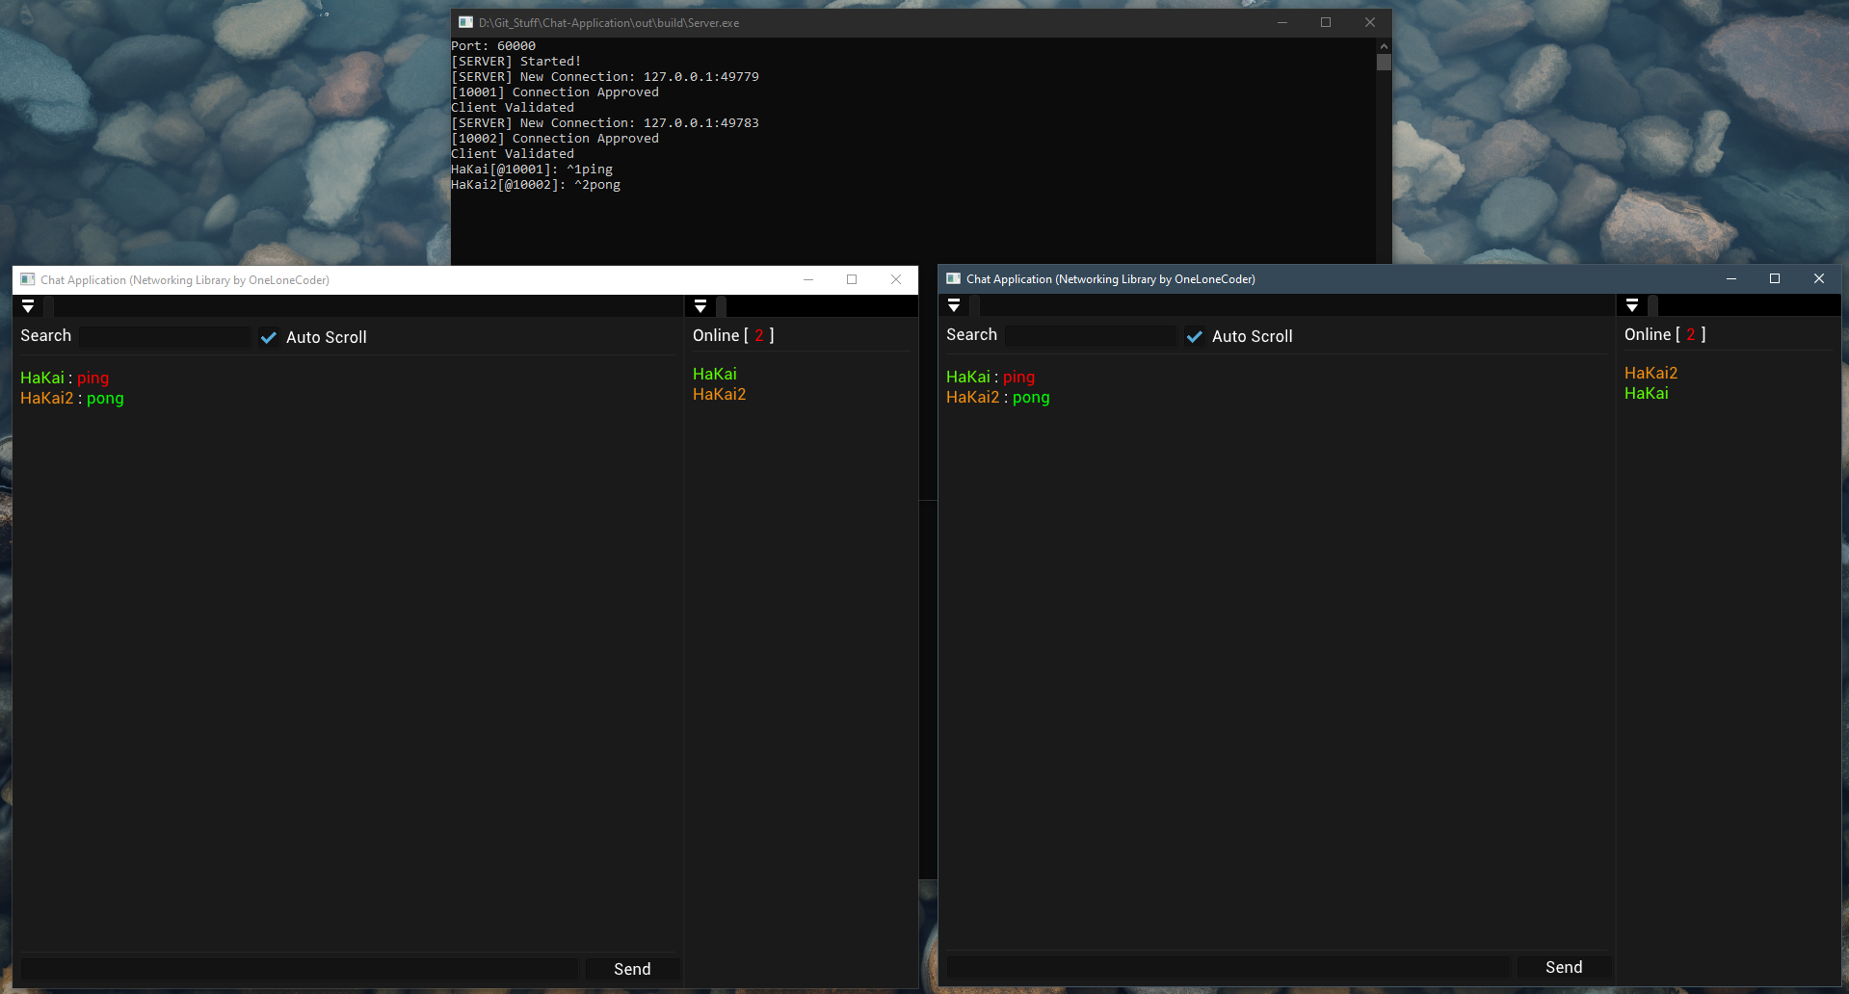Focus the Search field in the left chat window
Viewport: 1849px width, 994px height.
165,336
